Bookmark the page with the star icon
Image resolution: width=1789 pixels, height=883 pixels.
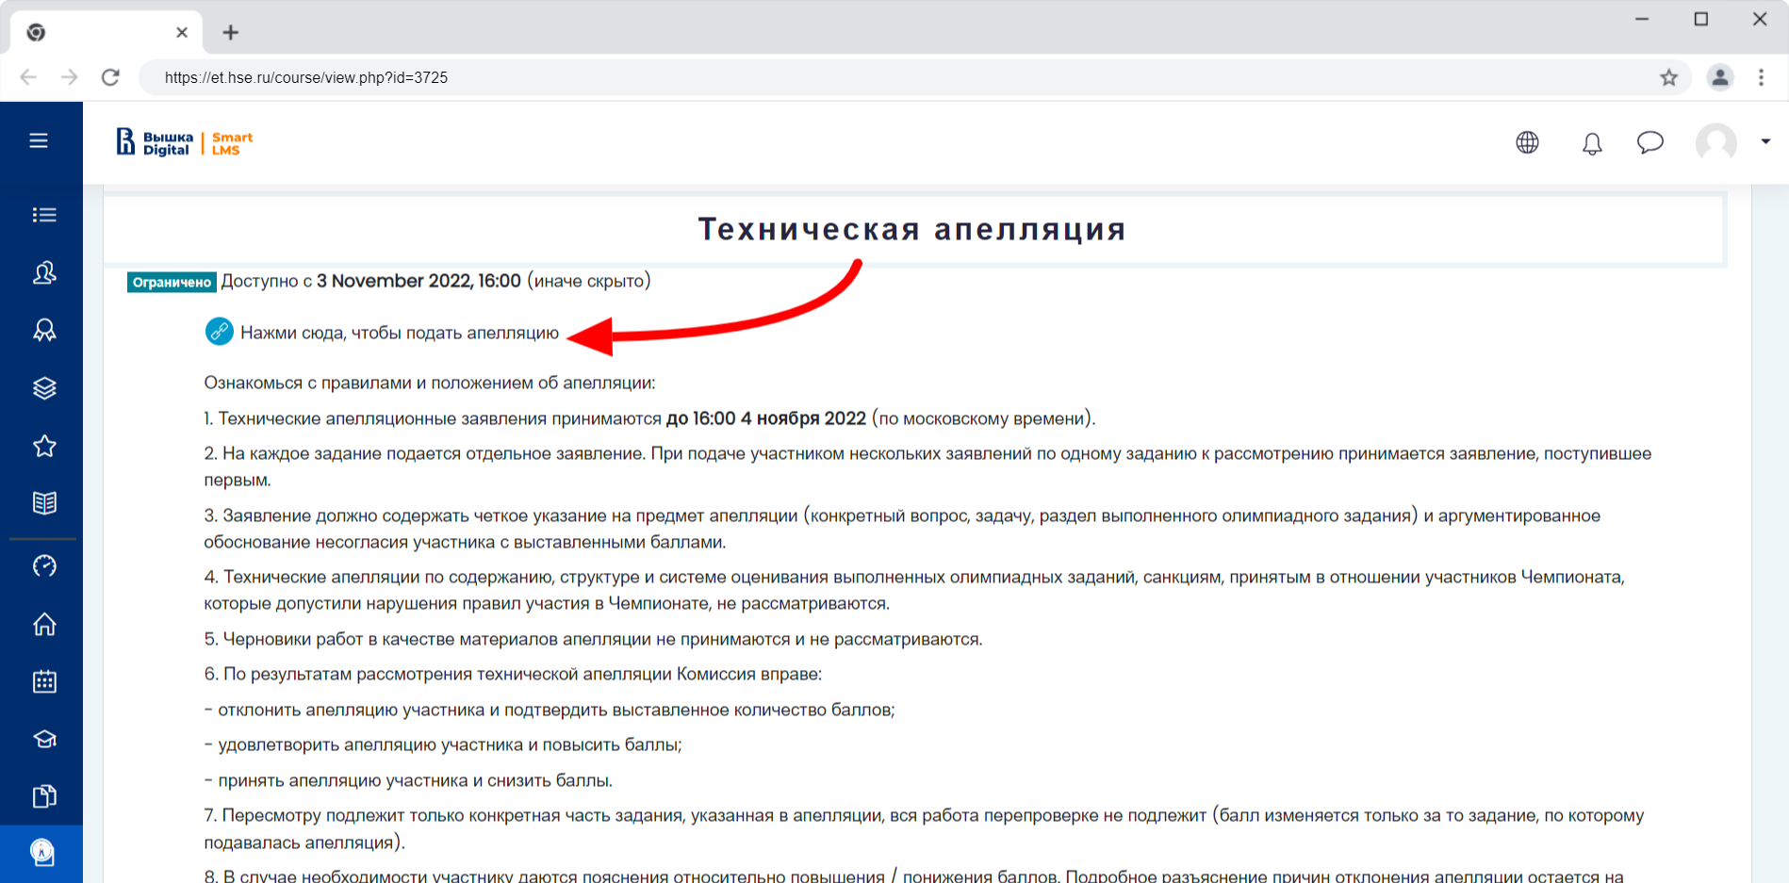[1668, 77]
